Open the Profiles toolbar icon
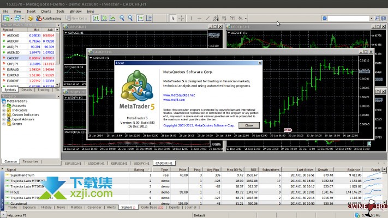 point(17,19)
